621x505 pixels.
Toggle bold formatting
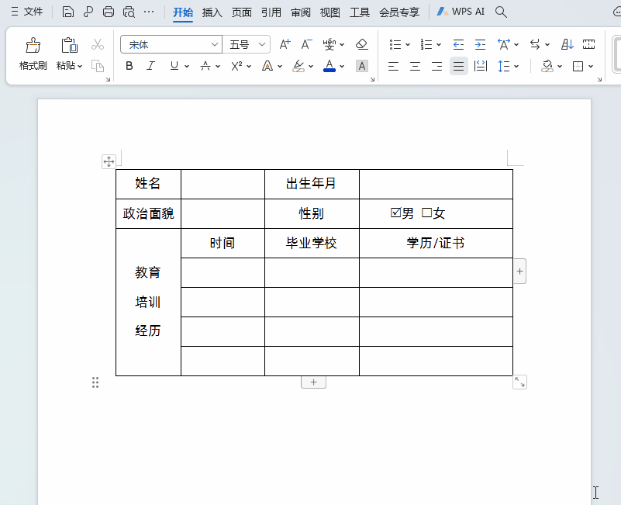[x=129, y=67]
